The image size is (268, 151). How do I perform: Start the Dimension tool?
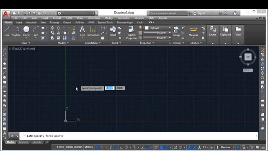[93, 31]
